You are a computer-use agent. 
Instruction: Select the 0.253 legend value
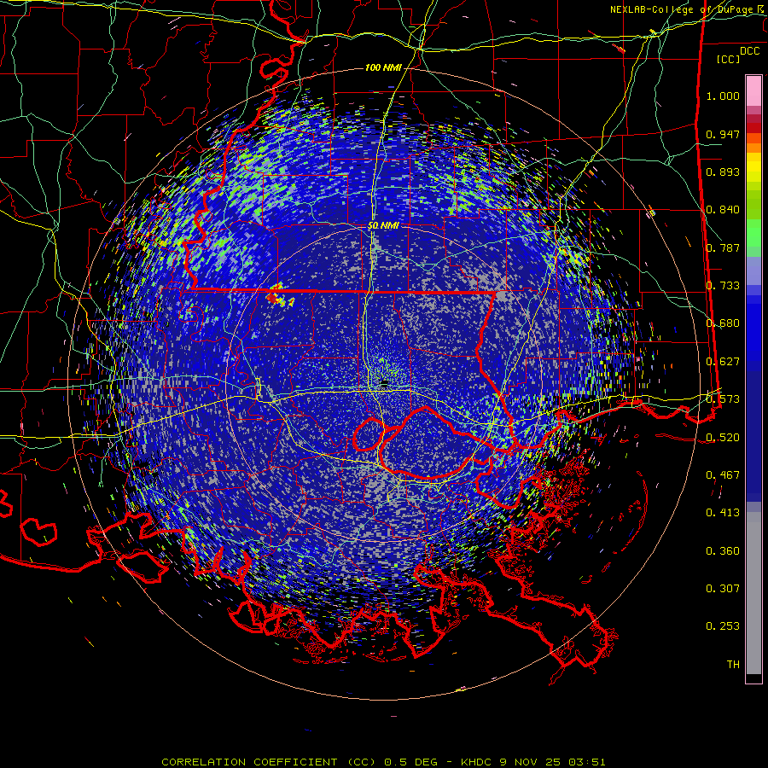click(x=723, y=626)
